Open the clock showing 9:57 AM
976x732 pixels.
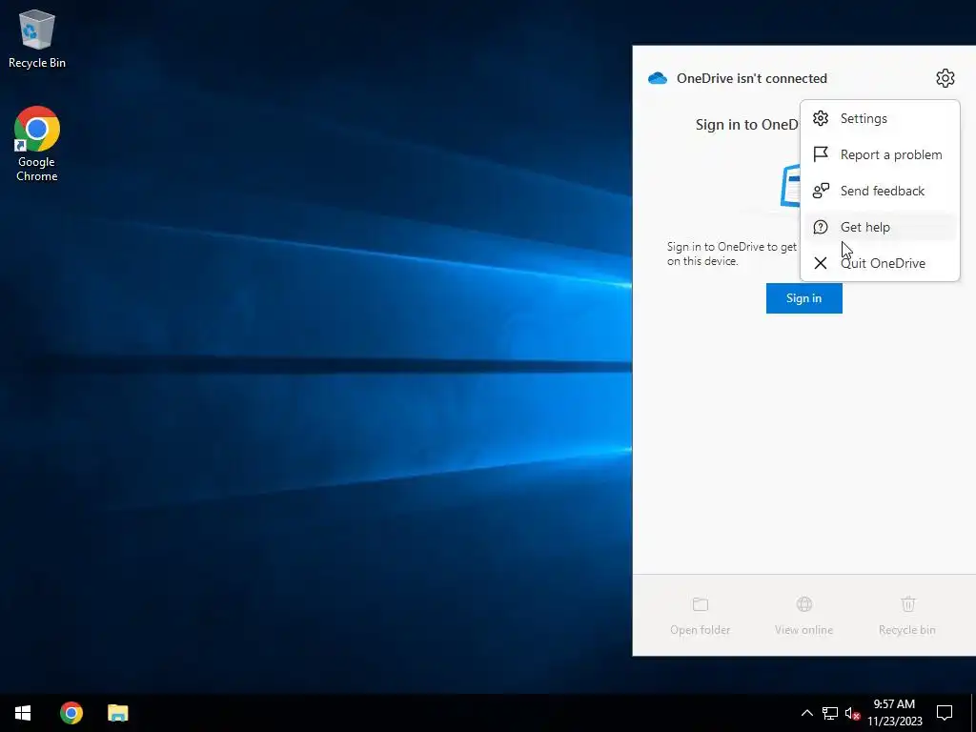click(x=894, y=713)
